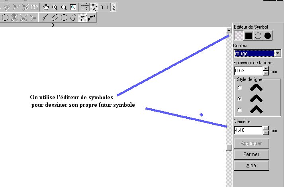The image size is (284, 187).
Task: Choose the line symbol type icon
Action: pos(239,36)
